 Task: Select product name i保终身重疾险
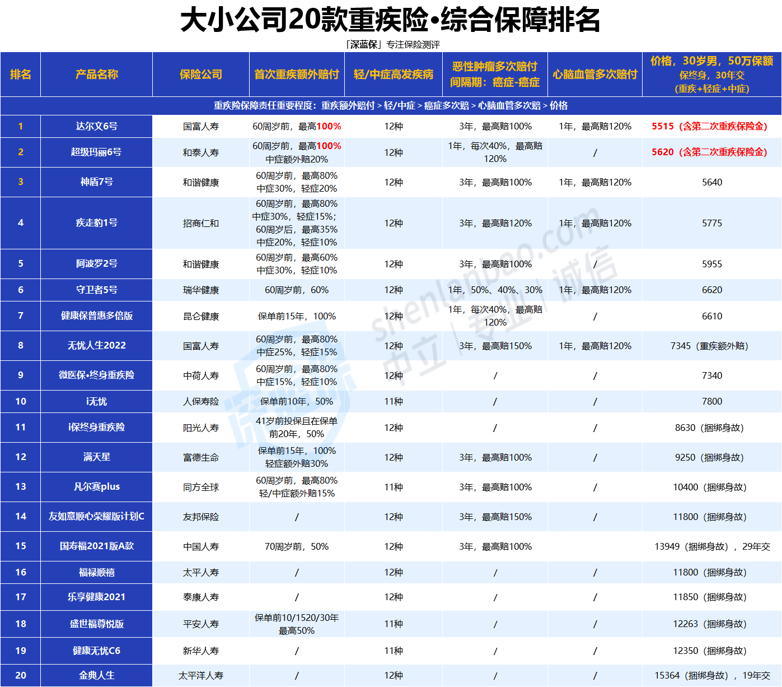pos(97,427)
